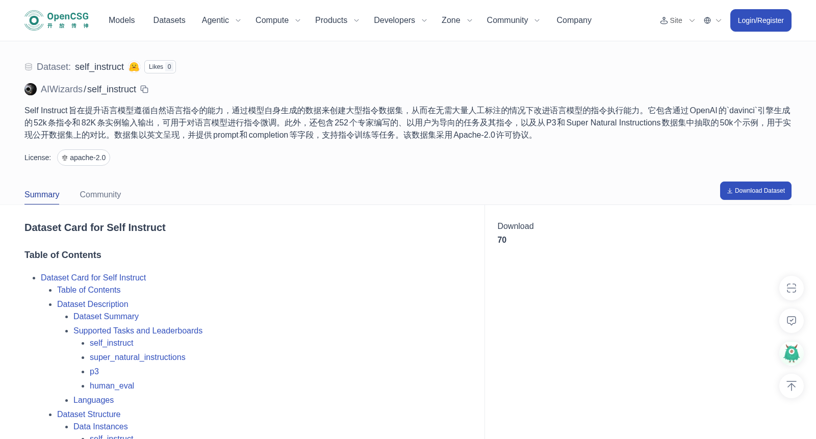Click the Login/Register button
This screenshot has width=816, height=439.
click(761, 20)
